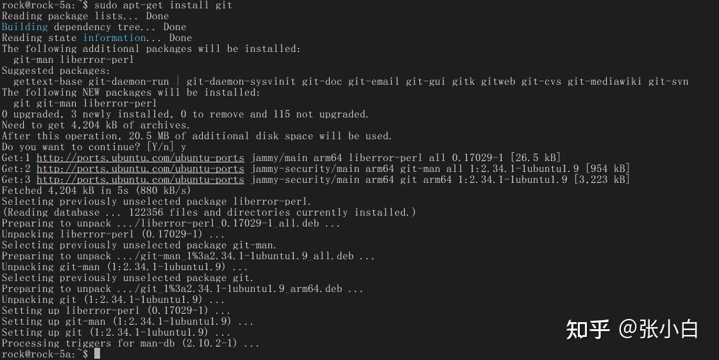Open the Get:2 ports.ubuntu.com link
The width and height of the screenshot is (719, 360).
[x=140, y=169]
